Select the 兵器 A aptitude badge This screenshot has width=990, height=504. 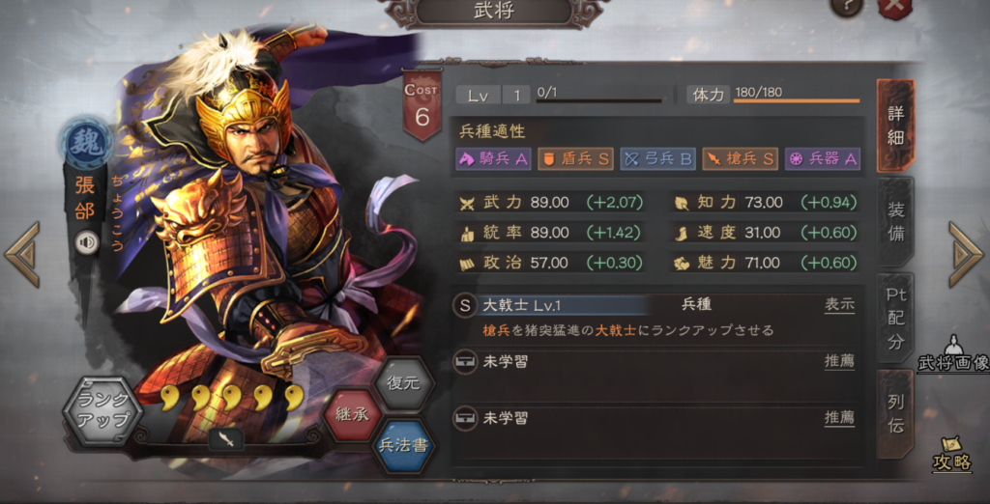coord(823,159)
